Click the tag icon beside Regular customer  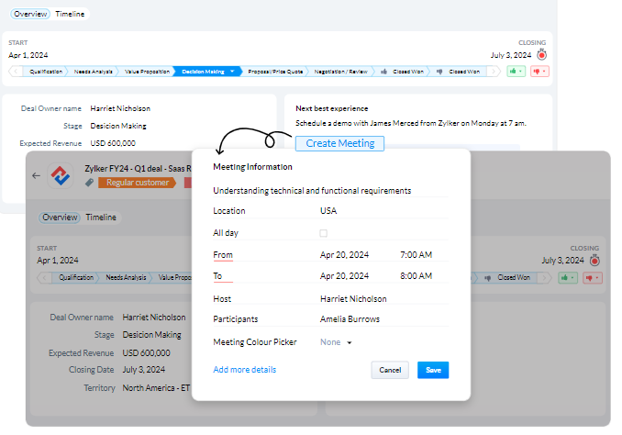click(x=89, y=183)
